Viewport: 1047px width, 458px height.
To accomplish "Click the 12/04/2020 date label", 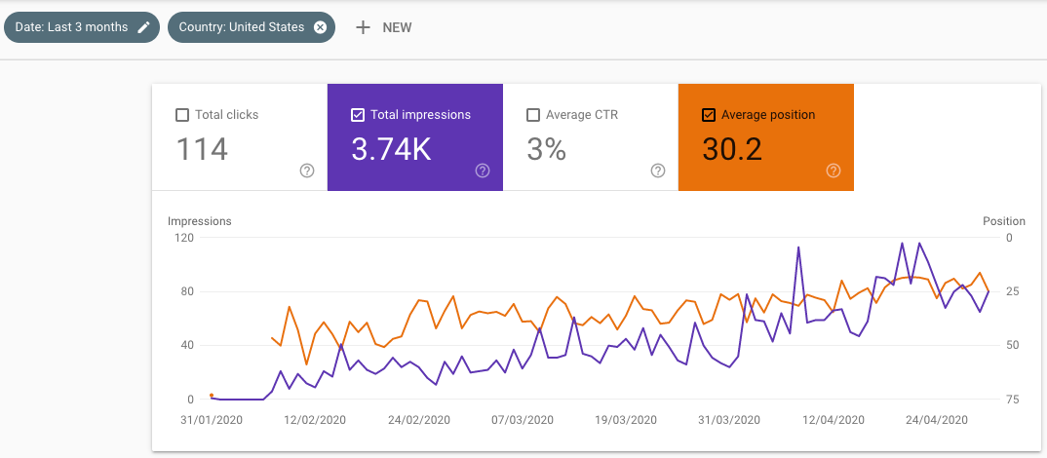I will (834, 420).
